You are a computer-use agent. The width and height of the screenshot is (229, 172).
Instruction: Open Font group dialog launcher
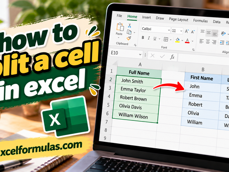tap(193, 50)
